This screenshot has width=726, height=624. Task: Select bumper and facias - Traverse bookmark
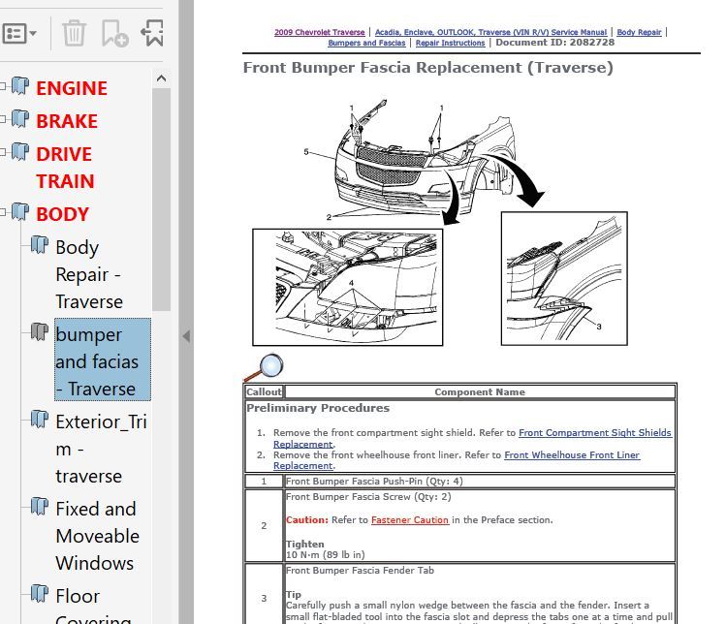103,359
